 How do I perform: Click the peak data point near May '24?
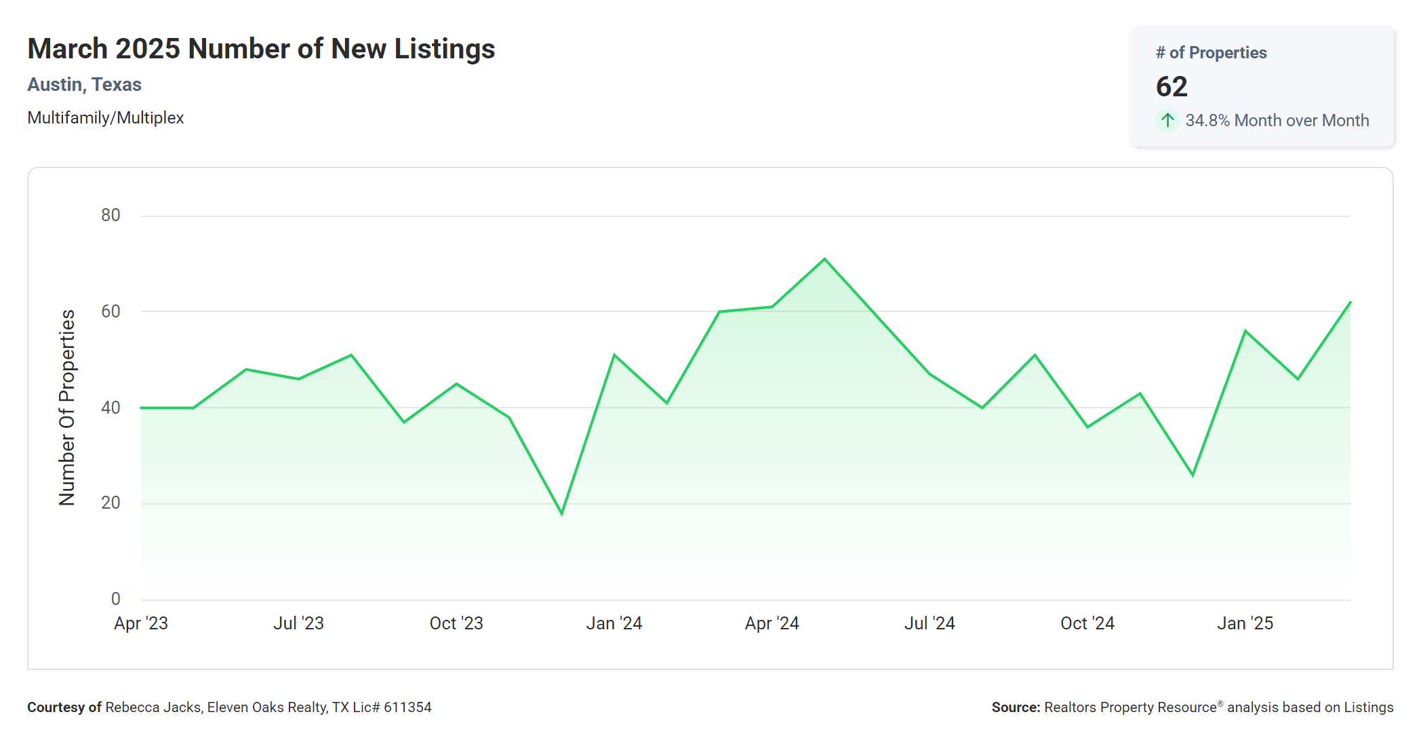[824, 259]
